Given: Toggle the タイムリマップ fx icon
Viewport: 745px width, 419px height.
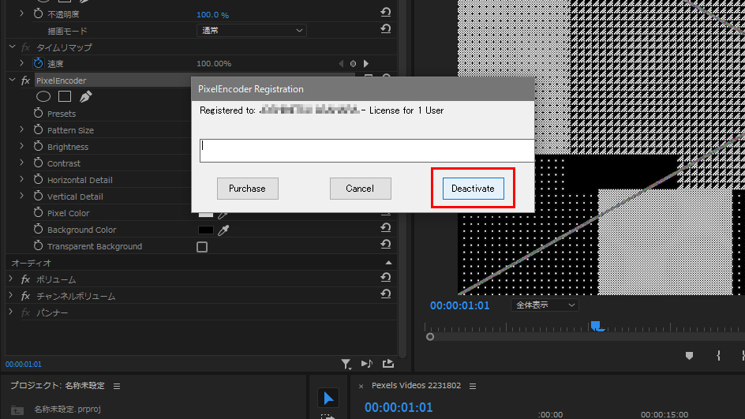Looking at the screenshot, I should [x=26, y=47].
